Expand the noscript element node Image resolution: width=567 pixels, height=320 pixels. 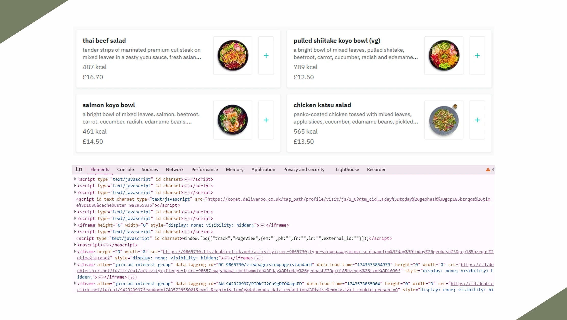(x=75, y=245)
